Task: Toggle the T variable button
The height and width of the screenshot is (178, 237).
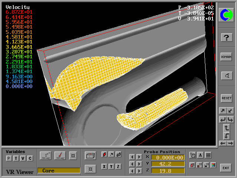Action: [16, 159]
